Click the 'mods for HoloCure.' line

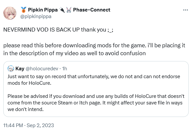pos(29,83)
